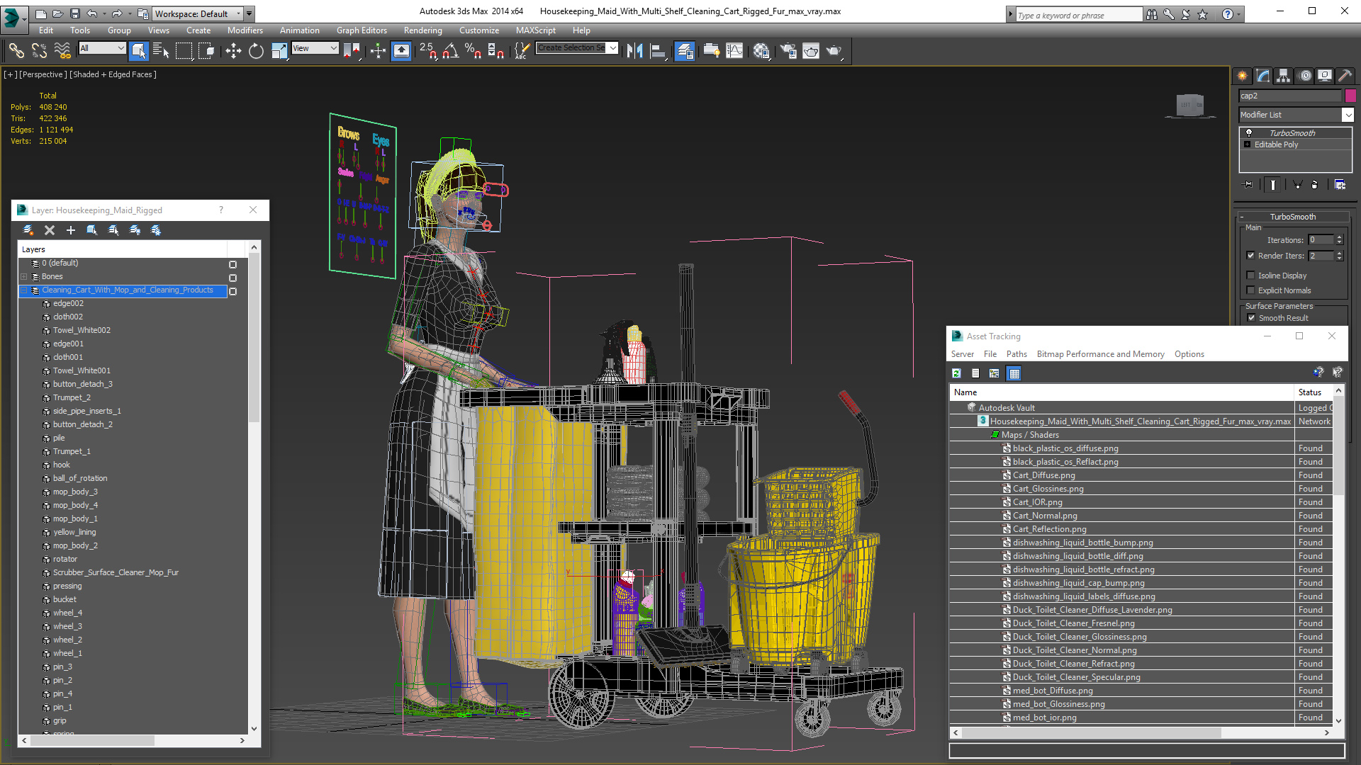Toggle the 0 (default) layer box

point(233,264)
